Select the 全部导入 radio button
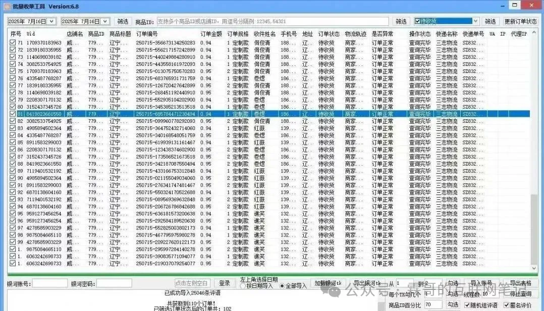This screenshot has height=311, width=544. 282,286
